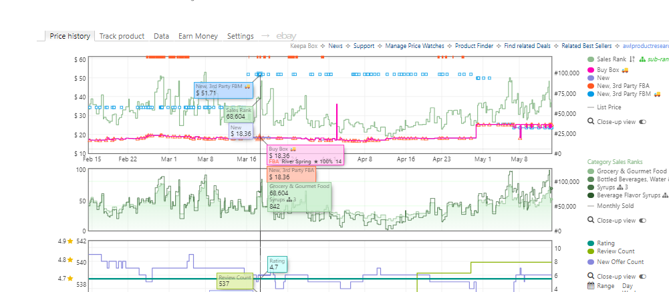Toggle the Buy Box series in legend
Viewport: 669px width, 292px height.
pyautogui.click(x=608, y=70)
